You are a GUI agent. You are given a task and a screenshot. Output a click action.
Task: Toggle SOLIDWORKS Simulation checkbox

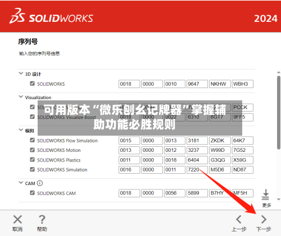[x=32, y=169]
